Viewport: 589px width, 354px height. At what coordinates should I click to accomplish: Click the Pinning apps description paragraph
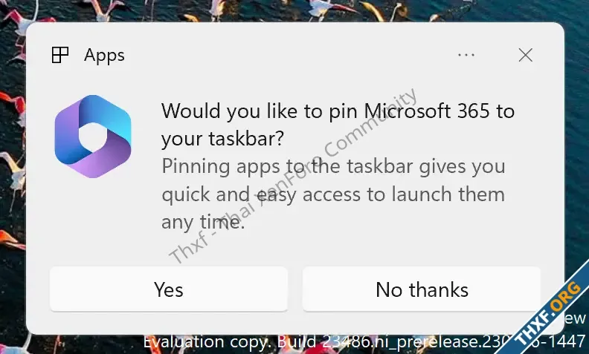click(333, 194)
